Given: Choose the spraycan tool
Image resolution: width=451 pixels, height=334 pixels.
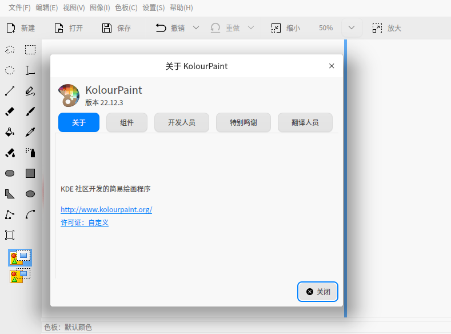Looking at the screenshot, I should 30,153.
